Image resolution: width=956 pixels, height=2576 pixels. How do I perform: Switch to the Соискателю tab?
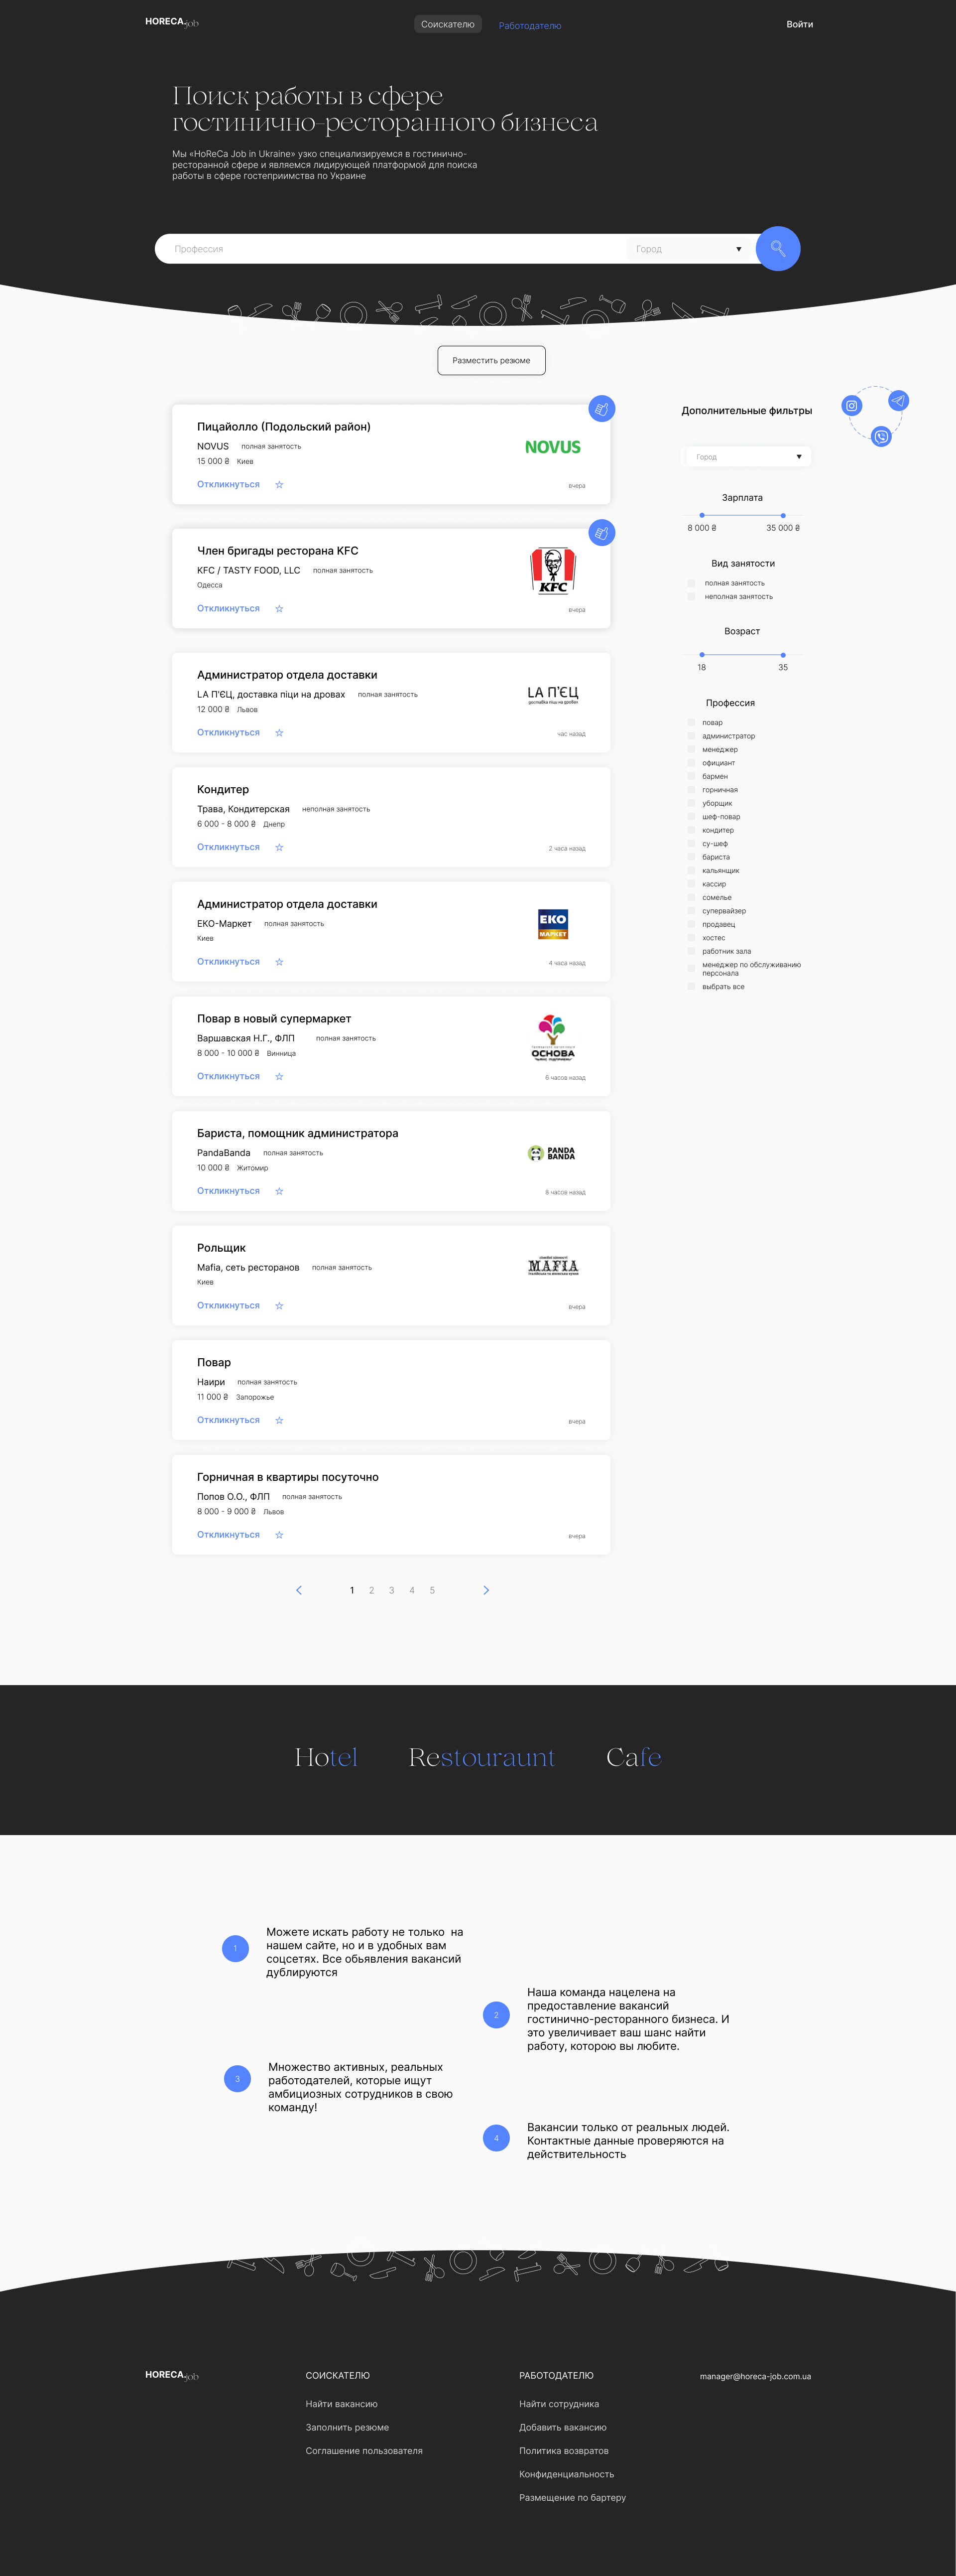(x=448, y=24)
